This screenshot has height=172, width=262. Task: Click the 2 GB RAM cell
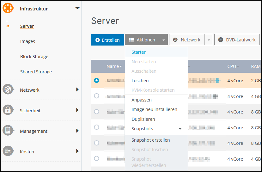[256, 81]
